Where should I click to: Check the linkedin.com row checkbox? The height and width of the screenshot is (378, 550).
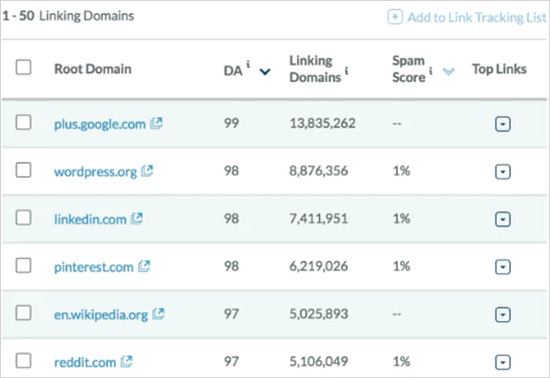pyautogui.click(x=24, y=218)
